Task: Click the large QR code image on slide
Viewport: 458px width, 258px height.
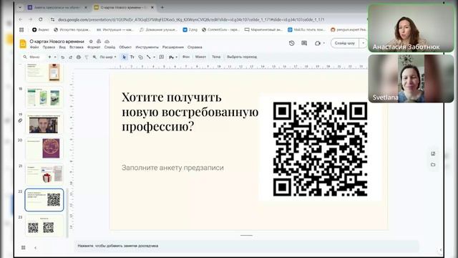Action: coord(320,149)
